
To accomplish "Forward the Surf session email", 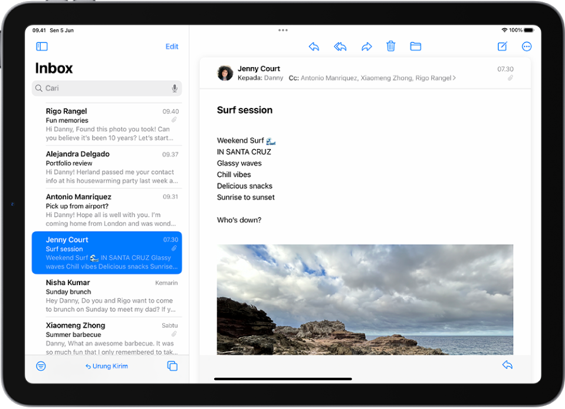I will pyautogui.click(x=367, y=47).
